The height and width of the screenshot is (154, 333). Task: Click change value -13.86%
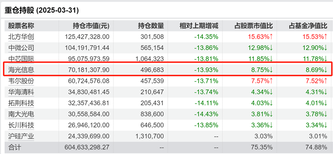(206, 48)
